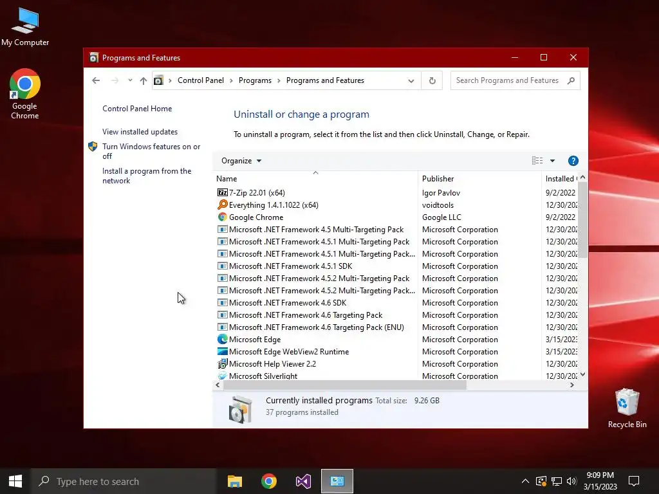659x494 pixels.
Task: Click the Programs and Features breadcrumb
Action: click(x=325, y=80)
